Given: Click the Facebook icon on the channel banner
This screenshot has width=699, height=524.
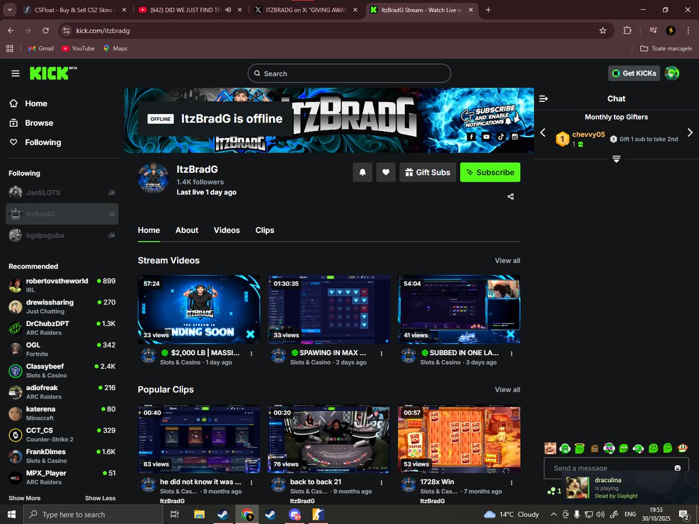Looking at the screenshot, I should (472, 137).
